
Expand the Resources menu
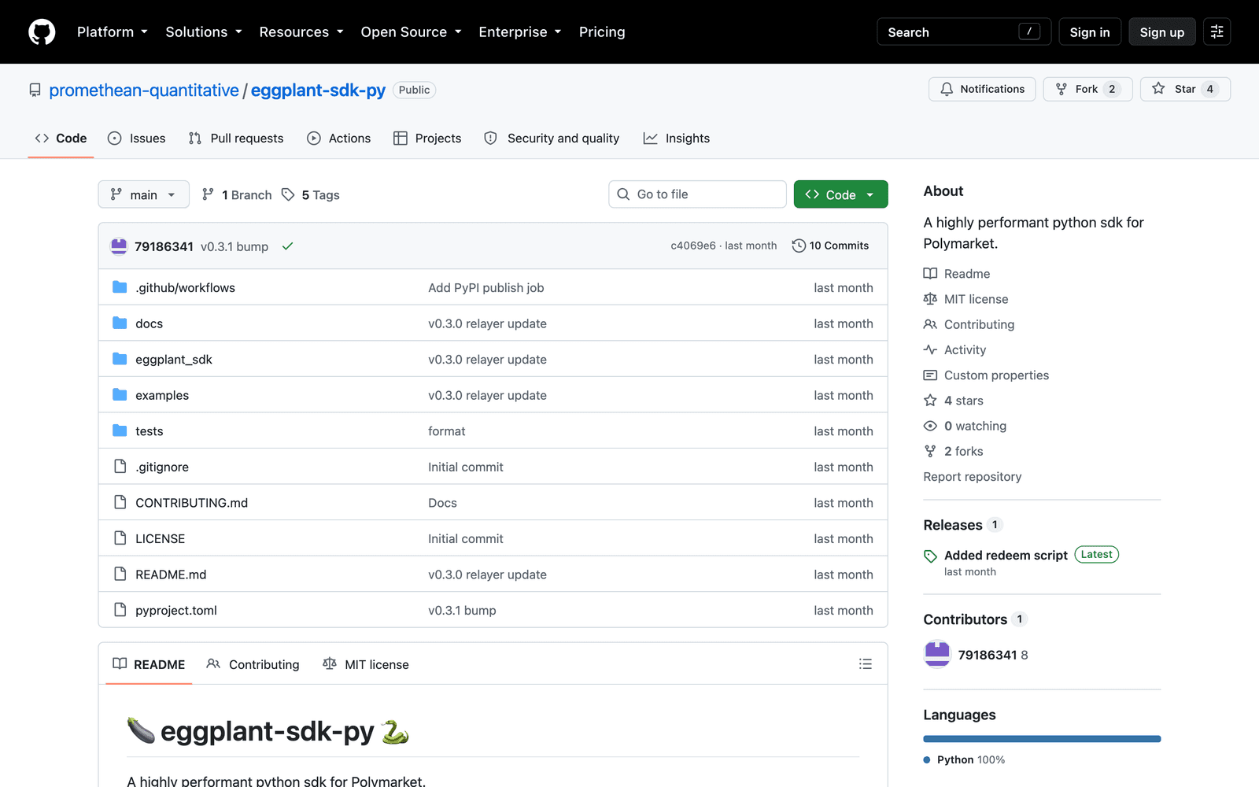coord(301,32)
